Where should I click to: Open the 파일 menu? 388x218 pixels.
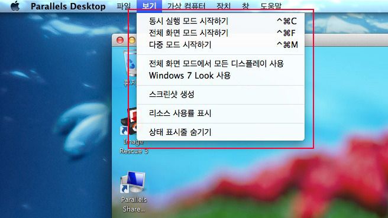point(124,6)
